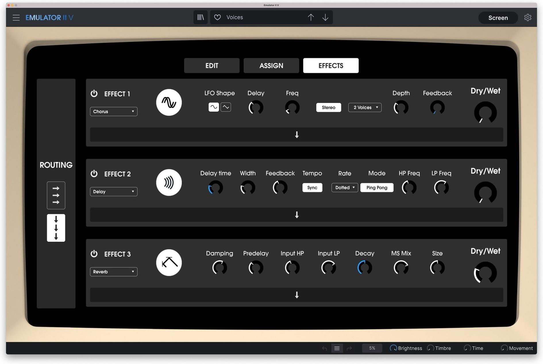This screenshot has width=543, height=364.
Task: Power off Effect 1
Action: tap(94, 94)
